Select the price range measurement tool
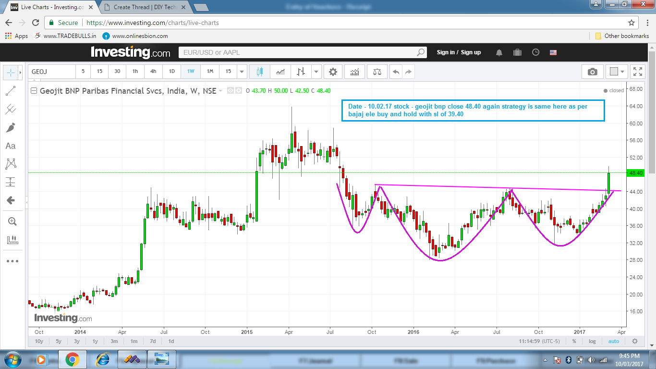 11,182
